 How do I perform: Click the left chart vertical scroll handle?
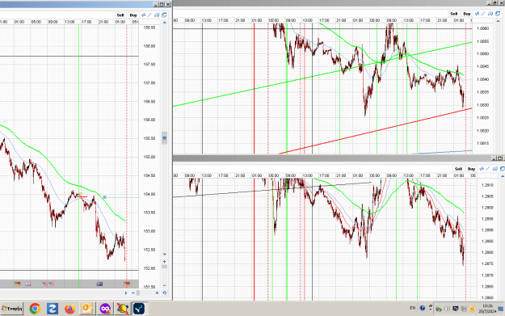click(x=165, y=138)
